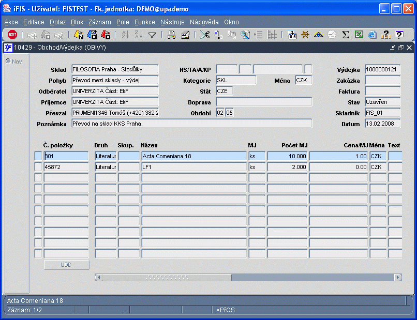417x320 pixels.
Task: Click the sigma sum icon
Action: click(x=346, y=35)
